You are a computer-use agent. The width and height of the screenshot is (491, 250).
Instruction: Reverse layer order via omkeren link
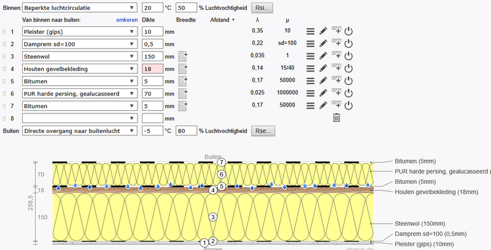[127, 20]
